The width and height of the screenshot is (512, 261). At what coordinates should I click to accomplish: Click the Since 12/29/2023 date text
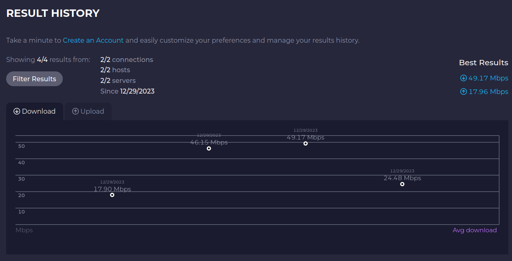pyautogui.click(x=127, y=91)
